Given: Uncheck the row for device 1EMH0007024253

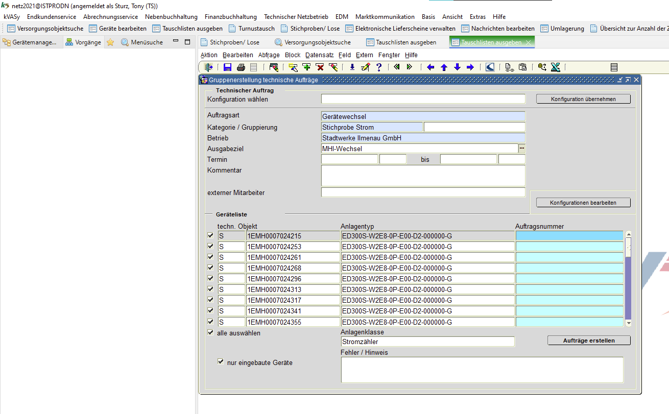Looking at the screenshot, I should [210, 246].
